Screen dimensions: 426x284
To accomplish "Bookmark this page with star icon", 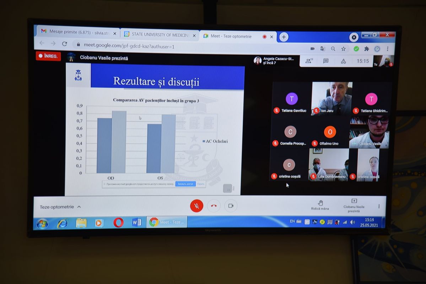I will pyautogui.click(x=344, y=49).
